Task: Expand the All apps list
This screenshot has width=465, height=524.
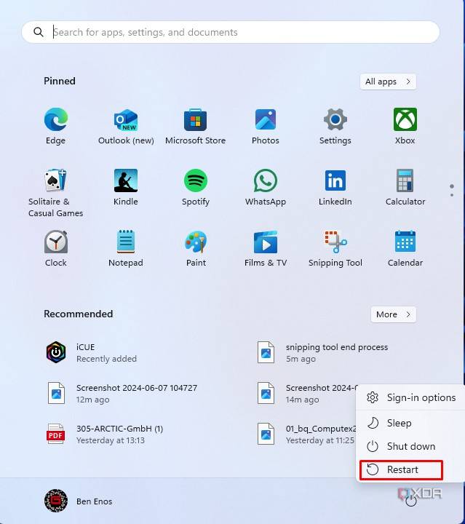Action: point(388,82)
